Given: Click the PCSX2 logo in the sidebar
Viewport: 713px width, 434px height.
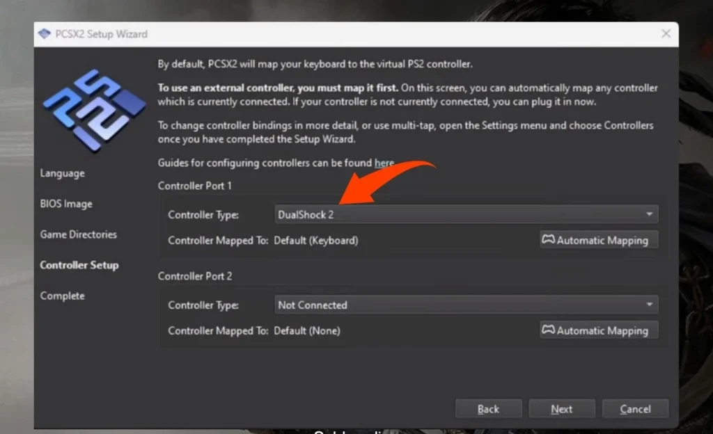Looking at the screenshot, I should click(94, 110).
